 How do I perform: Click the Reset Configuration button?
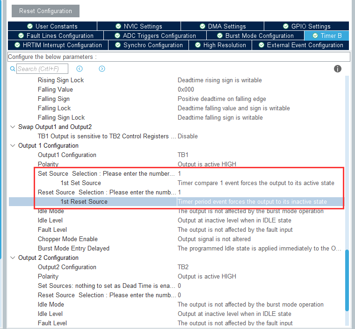pyautogui.click(x=45, y=11)
